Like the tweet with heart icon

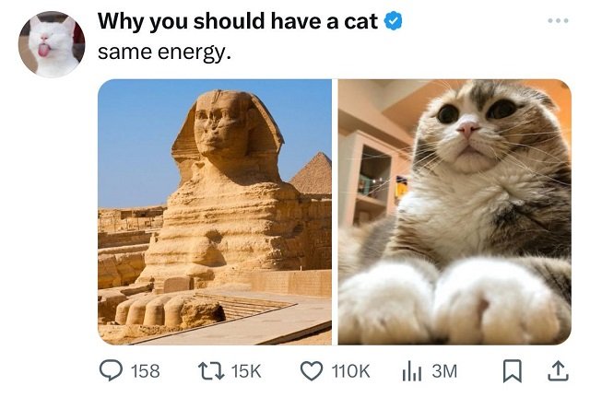click(x=312, y=370)
